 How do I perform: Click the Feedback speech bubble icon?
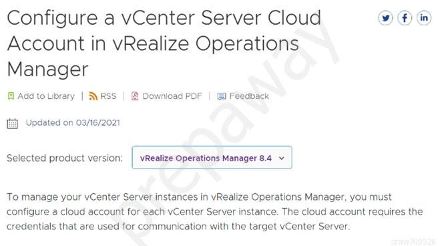point(222,96)
